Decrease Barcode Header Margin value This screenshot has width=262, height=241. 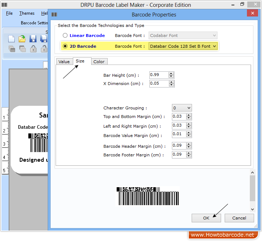[x=189, y=147]
